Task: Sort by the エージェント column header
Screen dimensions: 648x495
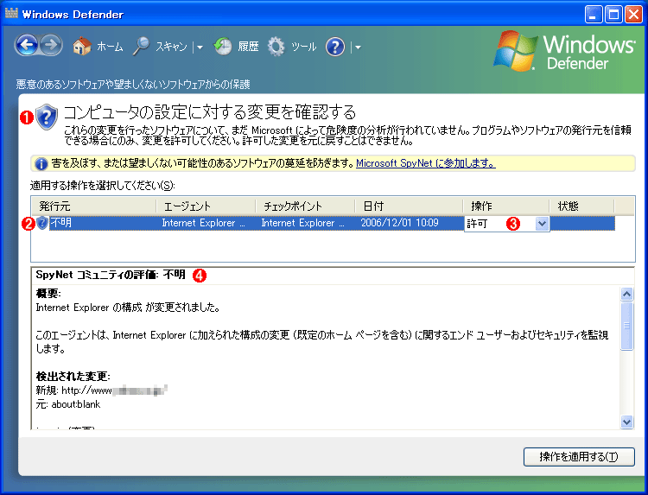Action: pos(206,206)
